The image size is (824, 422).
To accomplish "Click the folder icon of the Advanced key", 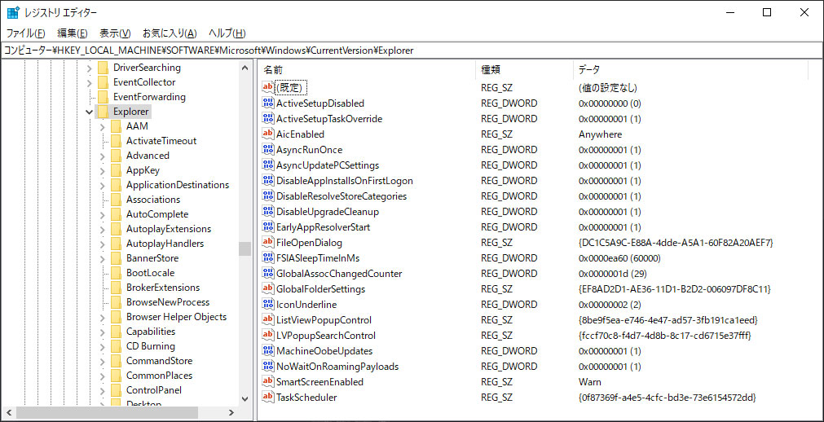I will click(116, 156).
